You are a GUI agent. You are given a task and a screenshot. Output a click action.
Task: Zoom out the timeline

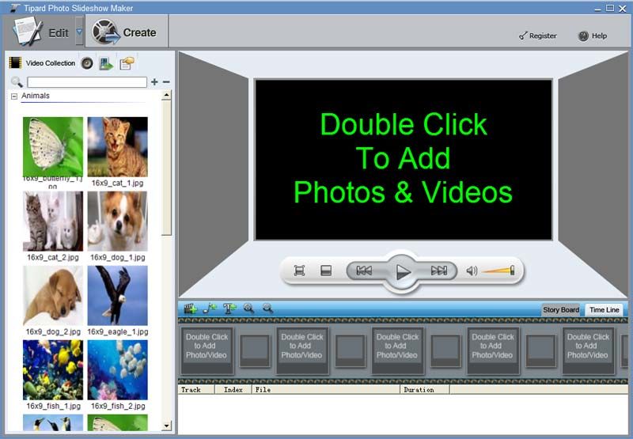tap(267, 308)
